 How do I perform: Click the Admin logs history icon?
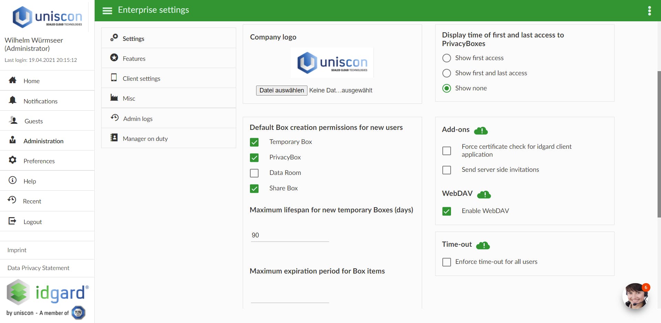point(115,118)
